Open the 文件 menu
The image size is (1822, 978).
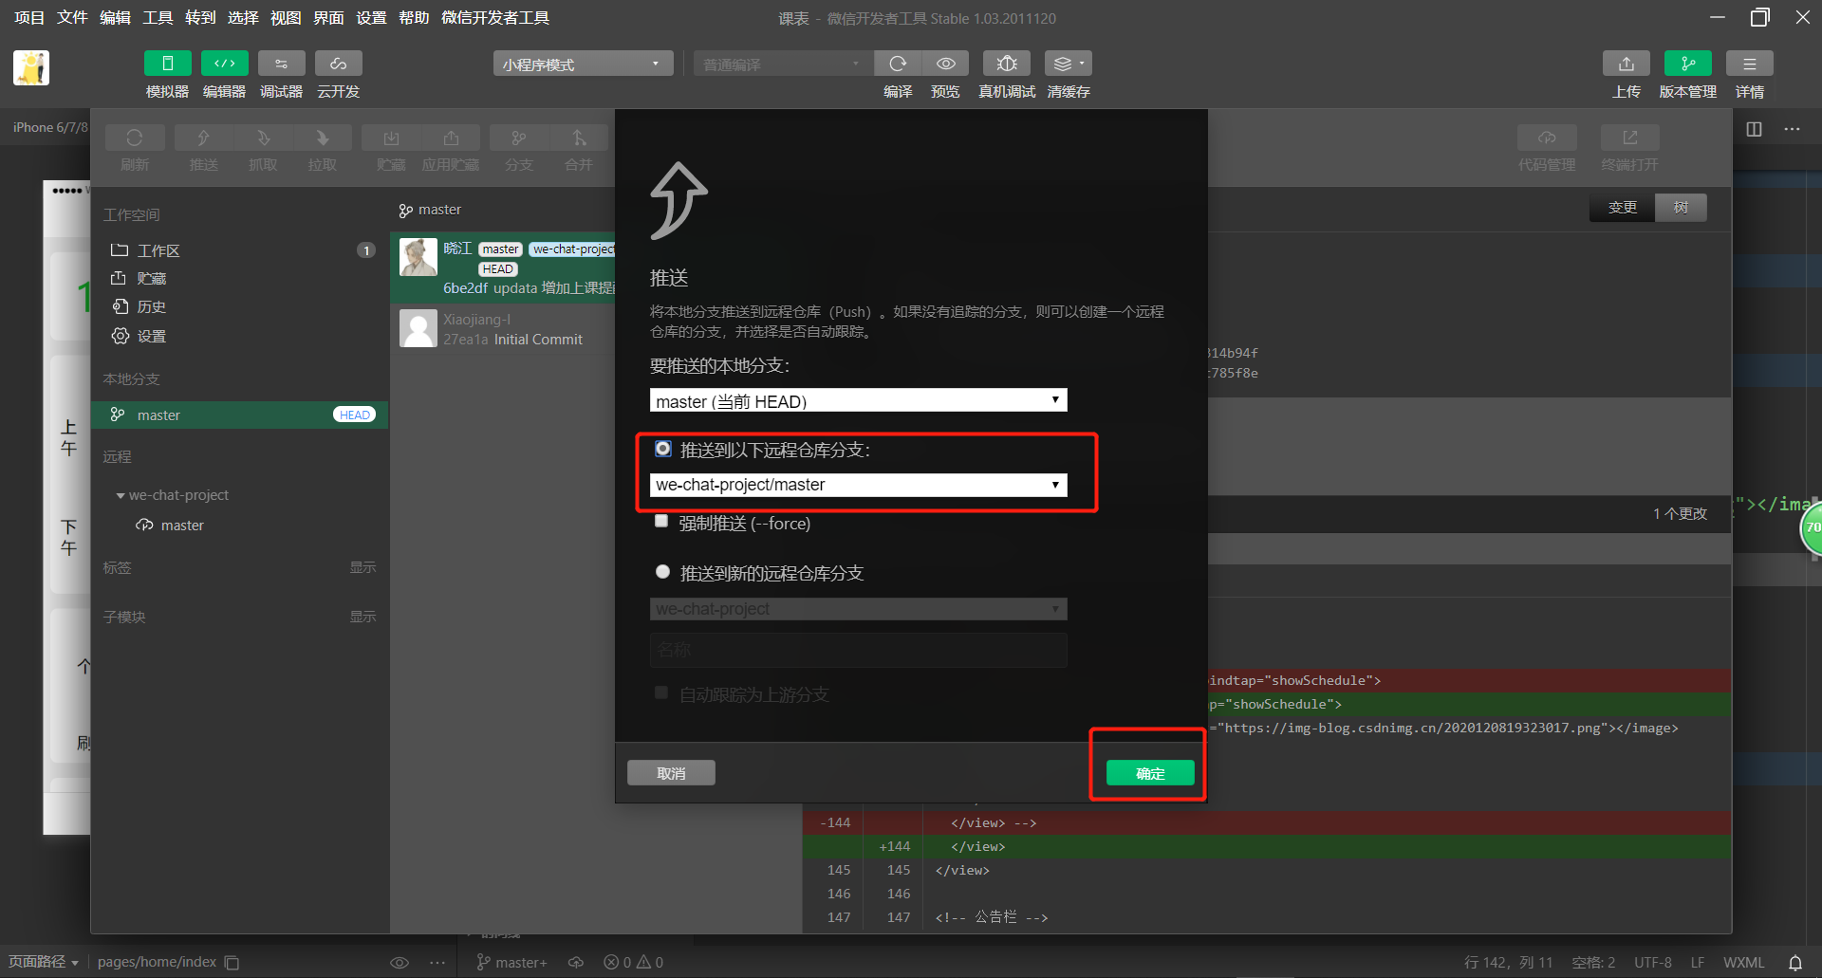pos(72,18)
